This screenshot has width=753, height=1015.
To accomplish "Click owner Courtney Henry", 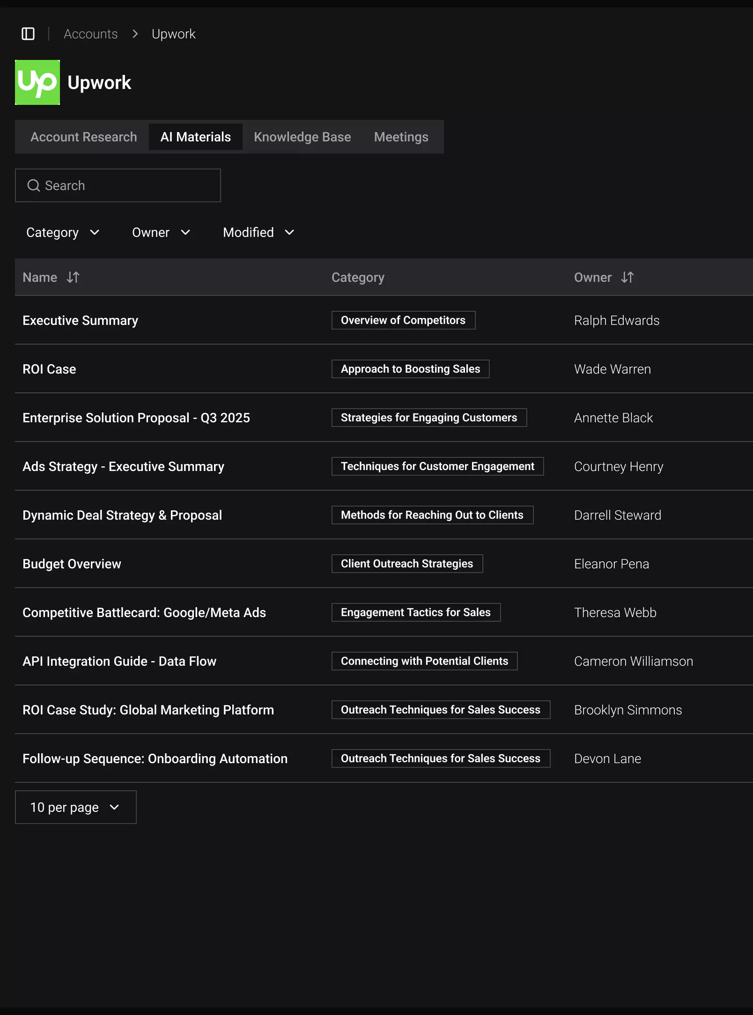I will coord(619,466).
